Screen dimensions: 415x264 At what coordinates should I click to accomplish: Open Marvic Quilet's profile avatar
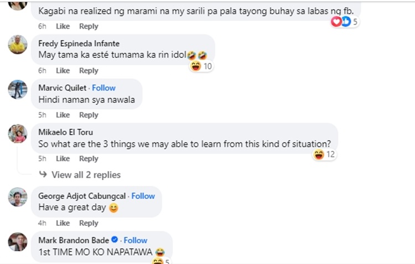click(18, 89)
